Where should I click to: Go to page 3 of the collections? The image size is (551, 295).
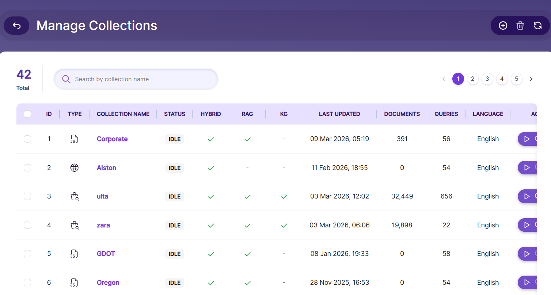487,79
